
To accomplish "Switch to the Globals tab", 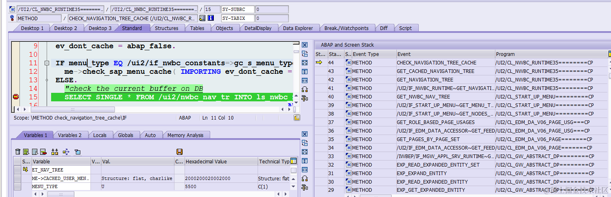I will [125, 135].
